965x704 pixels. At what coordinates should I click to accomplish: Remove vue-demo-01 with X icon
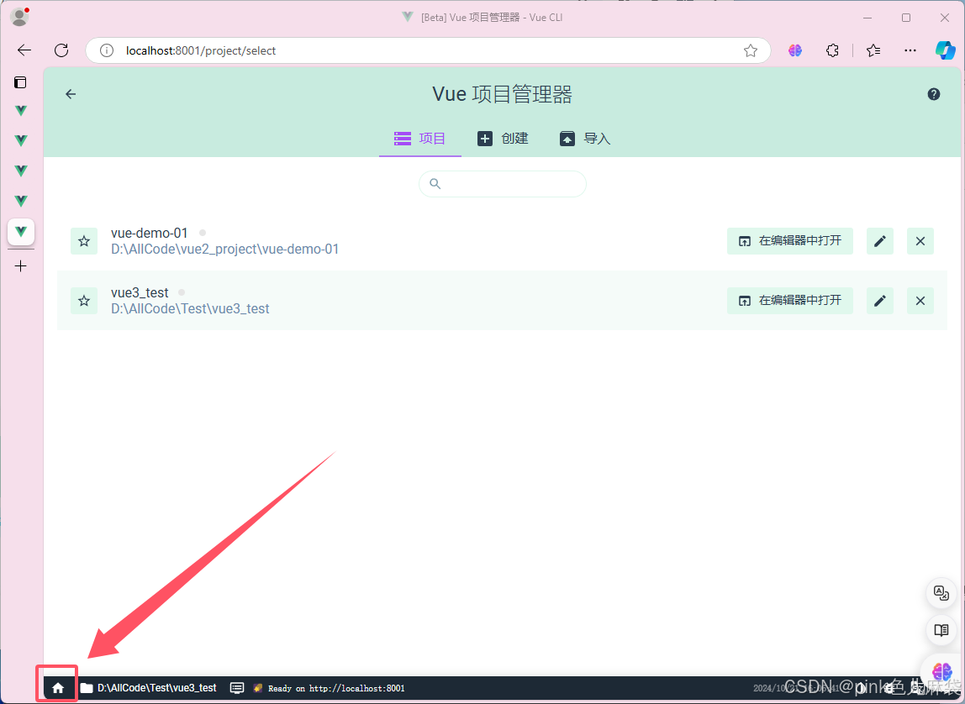pos(920,241)
